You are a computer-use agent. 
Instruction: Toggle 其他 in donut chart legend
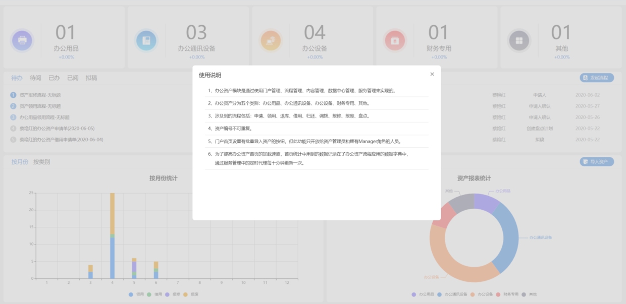[x=529, y=294]
